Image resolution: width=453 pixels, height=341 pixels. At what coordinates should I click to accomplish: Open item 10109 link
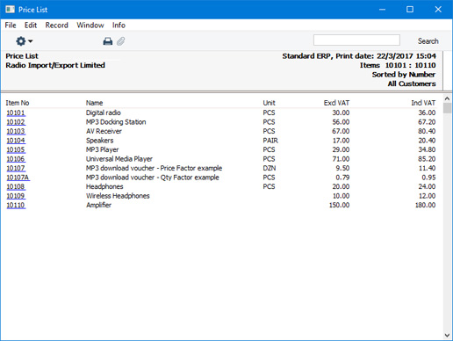(16, 196)
